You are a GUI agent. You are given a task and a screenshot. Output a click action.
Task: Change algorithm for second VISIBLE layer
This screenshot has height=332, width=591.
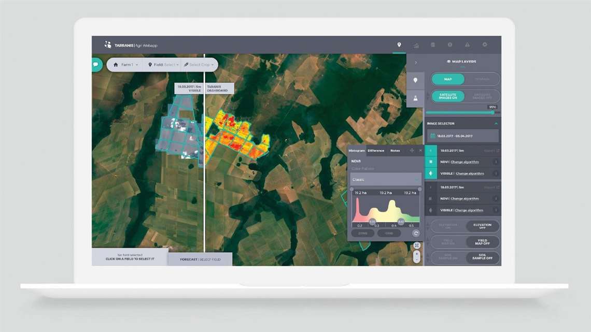point(469,210)
